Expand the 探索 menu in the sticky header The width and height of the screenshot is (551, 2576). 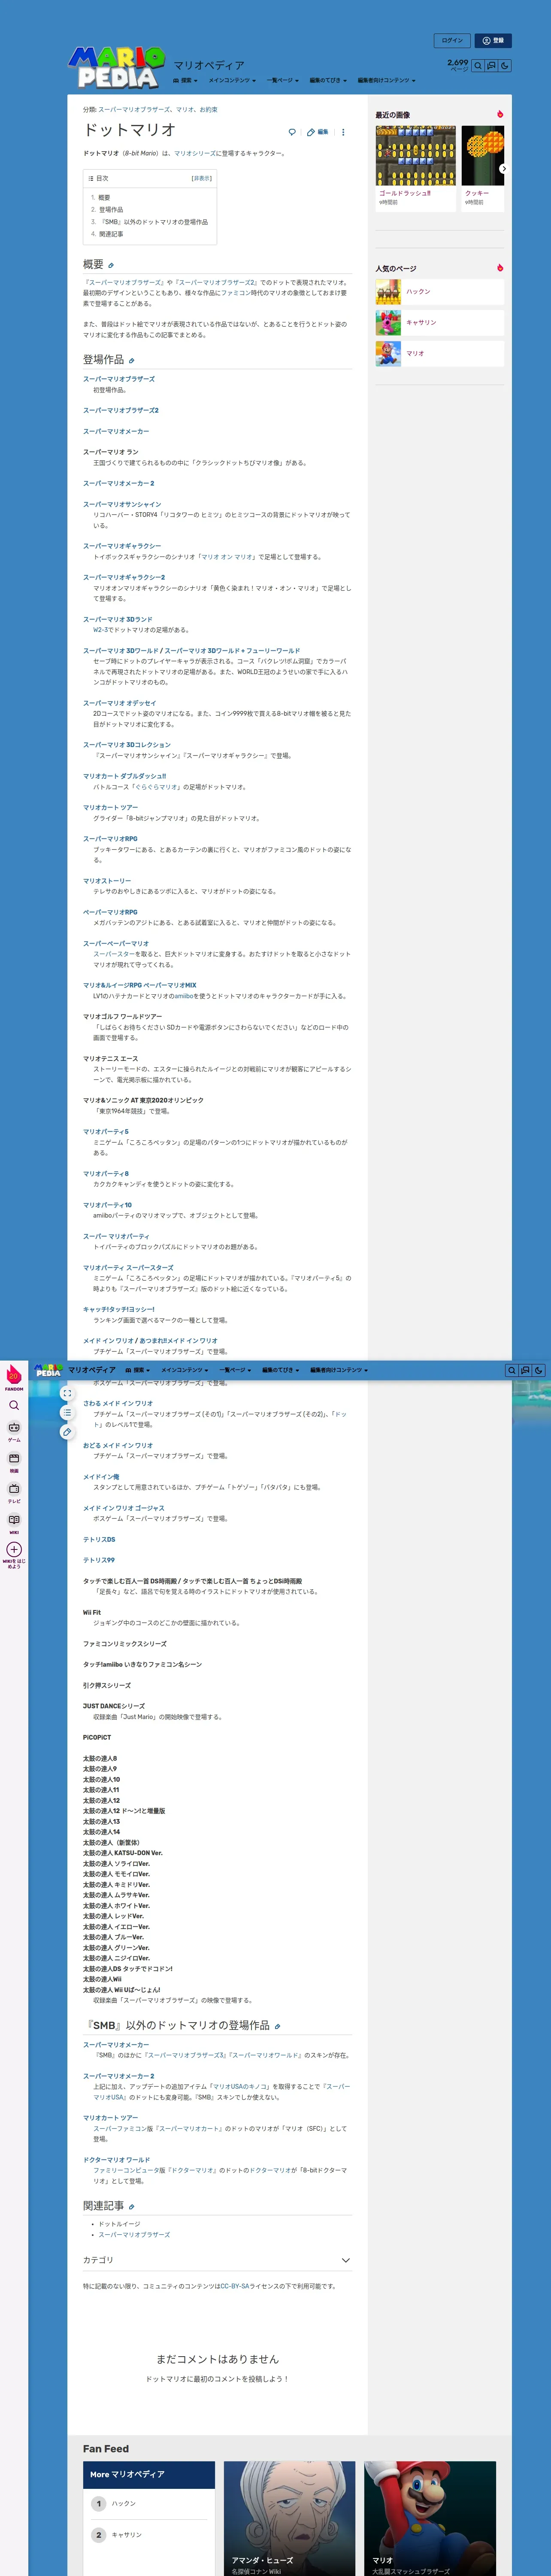pos(138,1370)
